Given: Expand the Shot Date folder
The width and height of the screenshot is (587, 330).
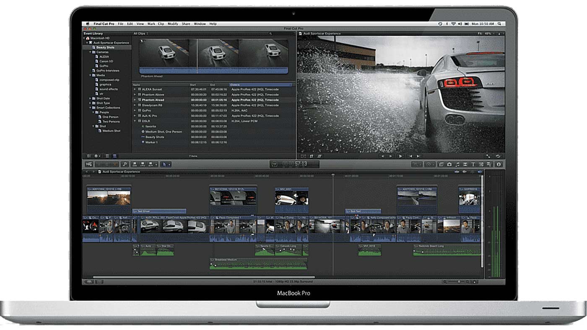Looking at the screenshot, I should (90, 98).
